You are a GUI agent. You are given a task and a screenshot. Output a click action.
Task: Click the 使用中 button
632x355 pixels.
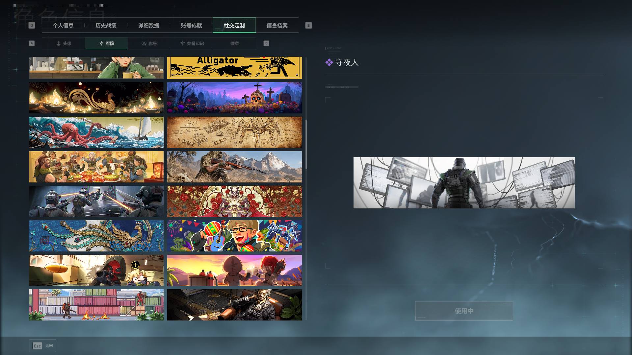pyautogui.click(x=464, y=311)
